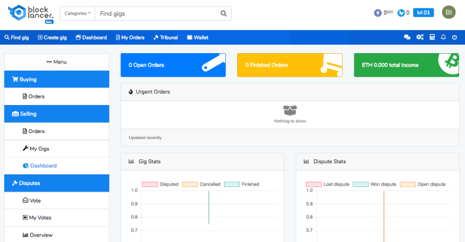Click the 'Updated recently' text
Viewport: 465px width, 242px height.
[145, 138]
